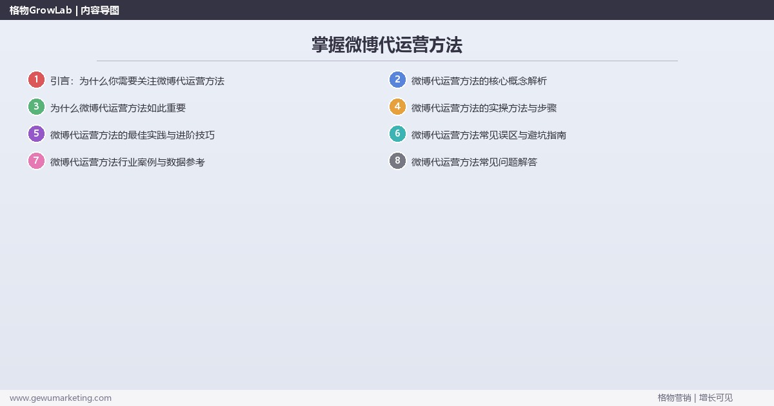Screen dimensions: 774x406
Task: Click the blue number 2 circle badge
Action: click(397, 80)
